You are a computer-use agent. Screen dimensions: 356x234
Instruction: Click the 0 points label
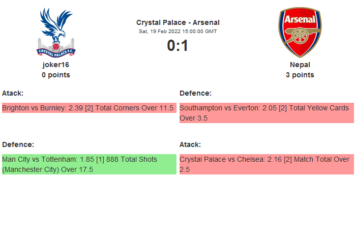point(56,75)
